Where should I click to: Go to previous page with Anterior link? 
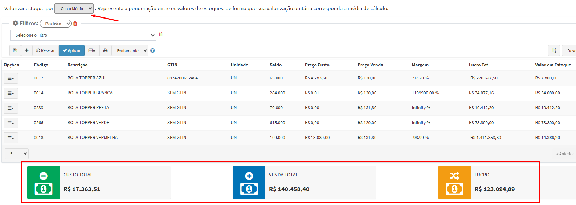tap(565, 154)
